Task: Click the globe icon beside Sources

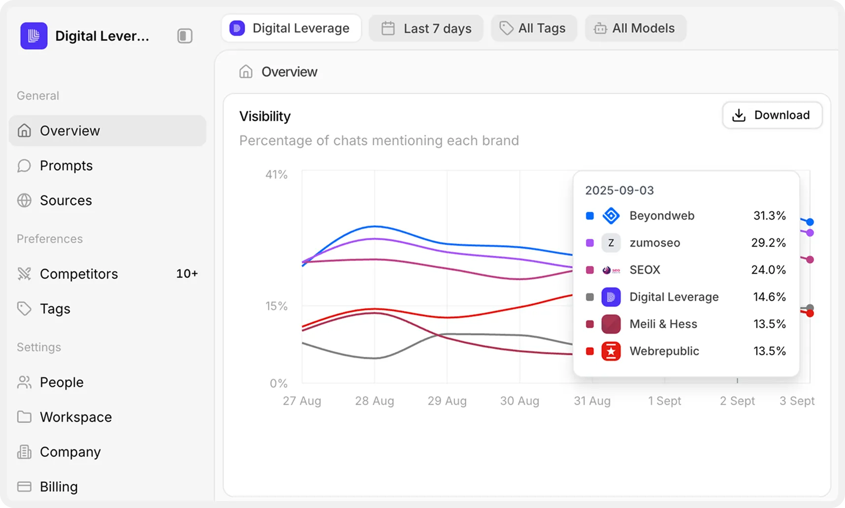Action: 24,200
